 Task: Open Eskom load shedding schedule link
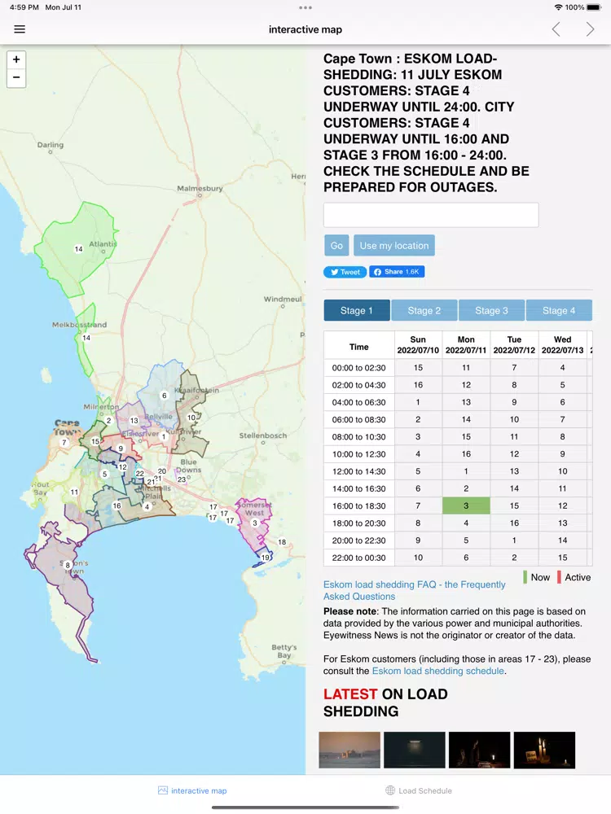[438, 671]
